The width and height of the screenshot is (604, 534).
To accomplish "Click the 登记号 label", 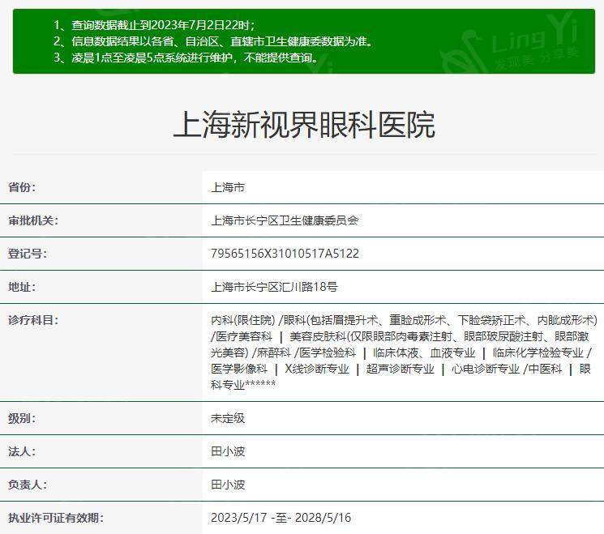I will [28, 254].
